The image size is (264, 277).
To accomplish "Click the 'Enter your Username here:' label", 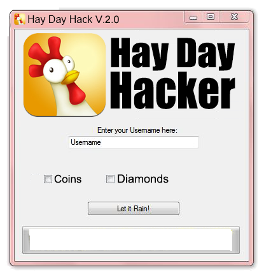I will point(137,130).
